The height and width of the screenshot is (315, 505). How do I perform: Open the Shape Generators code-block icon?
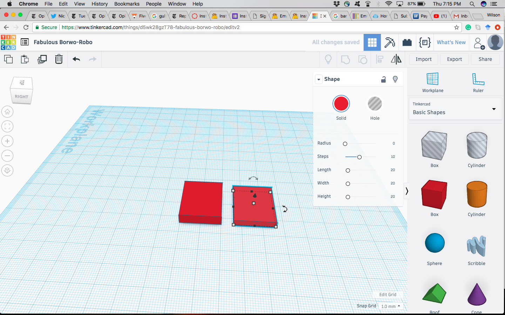point(425,42)
